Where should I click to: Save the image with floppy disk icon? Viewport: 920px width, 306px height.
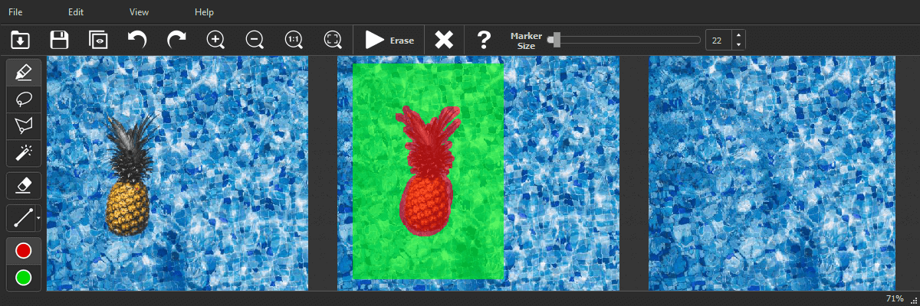pos(59,40)
